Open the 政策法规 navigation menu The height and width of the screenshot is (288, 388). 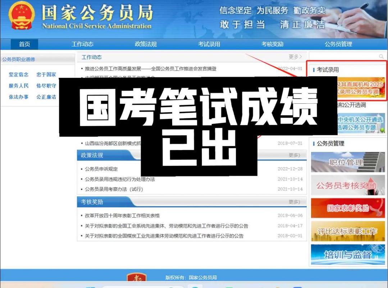pos(145,44)
